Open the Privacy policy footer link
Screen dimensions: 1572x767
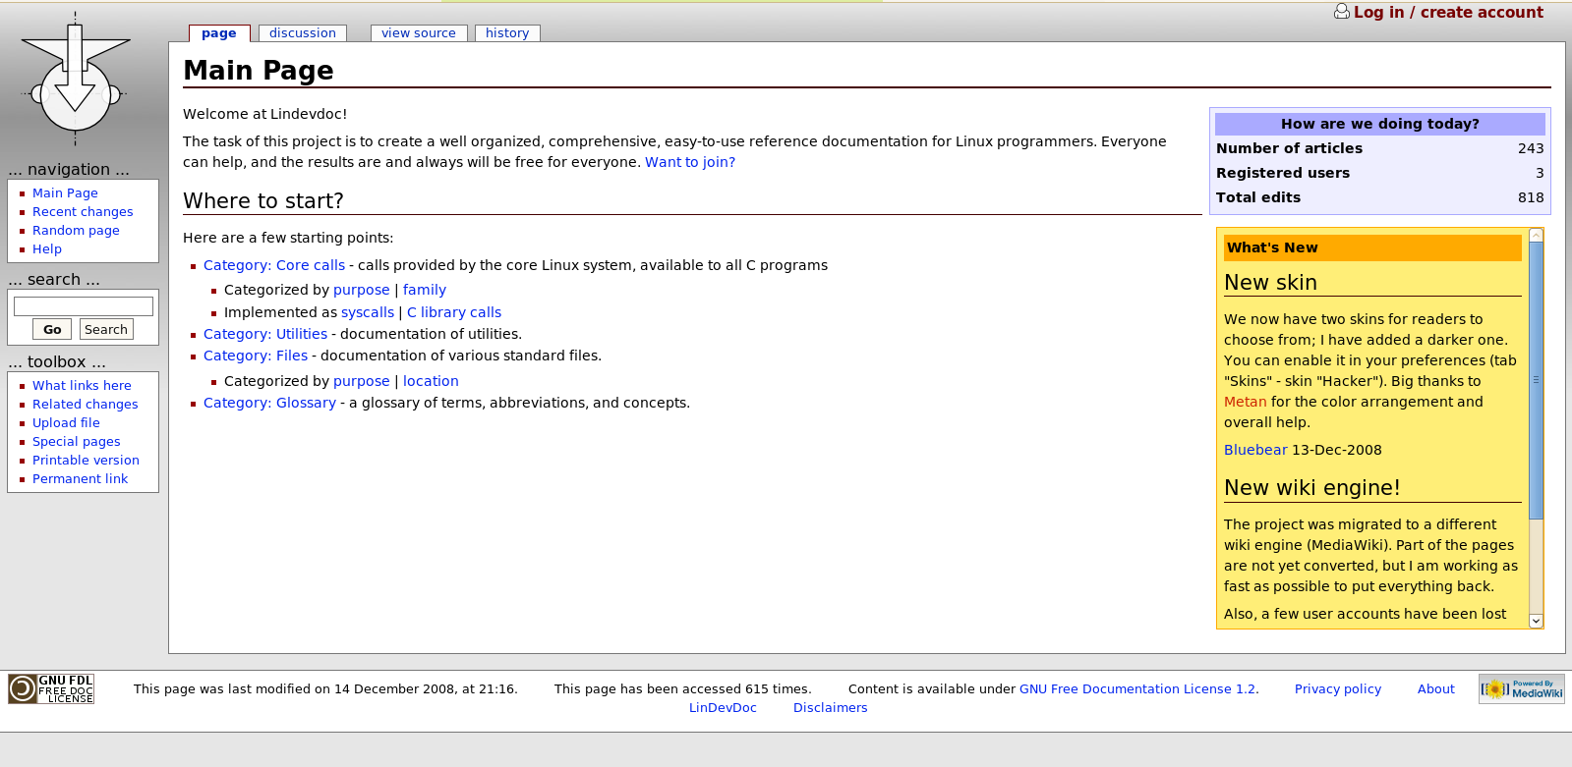coord(1337,689)
